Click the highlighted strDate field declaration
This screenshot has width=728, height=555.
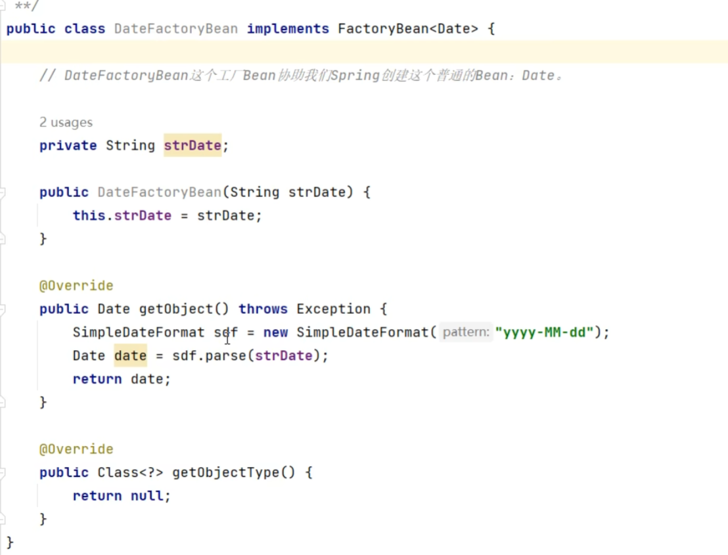[193, 146]
